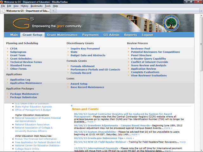Click the scrollbar up arrow
This screenshot has width=203, height=152.
pyautogui.click(x=201, y=15)
